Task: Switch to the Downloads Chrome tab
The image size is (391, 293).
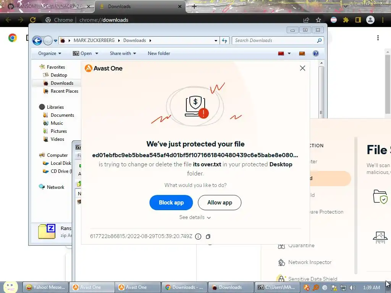Action: tap(140, 6)
